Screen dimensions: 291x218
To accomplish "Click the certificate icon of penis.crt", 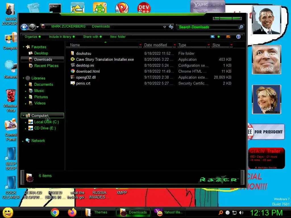I will [x=73, y=83].
